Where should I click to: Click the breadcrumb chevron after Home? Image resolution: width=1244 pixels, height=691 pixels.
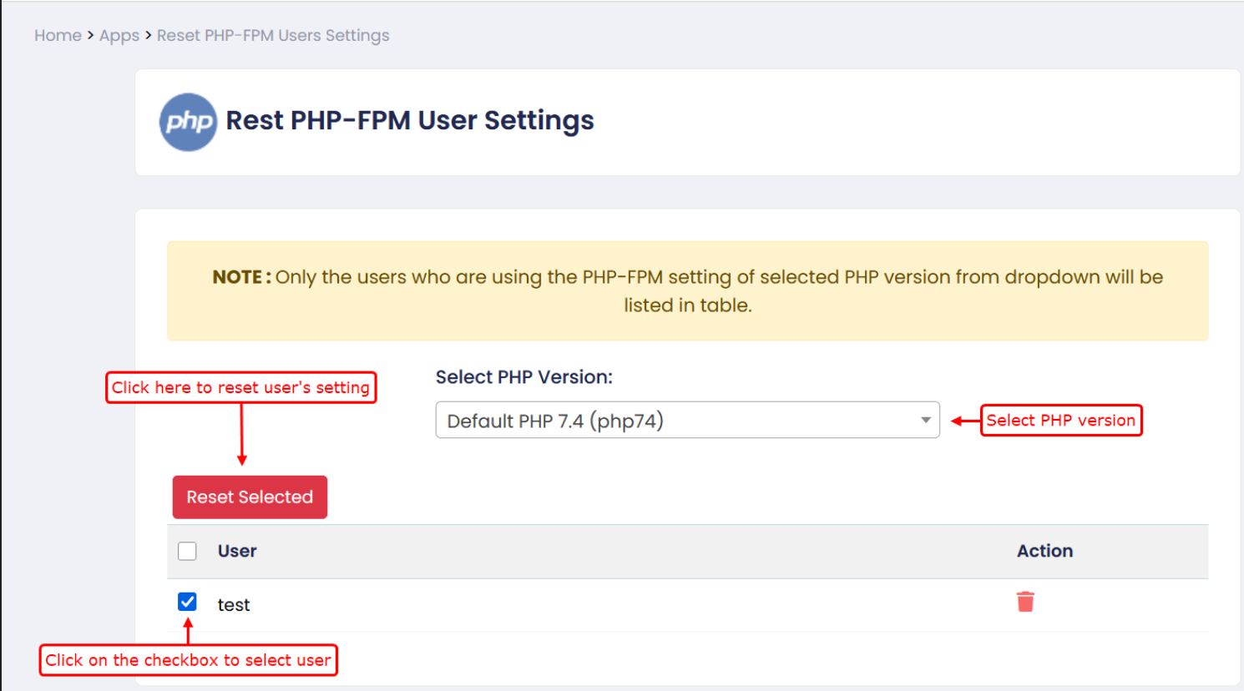tap(90, 35)
